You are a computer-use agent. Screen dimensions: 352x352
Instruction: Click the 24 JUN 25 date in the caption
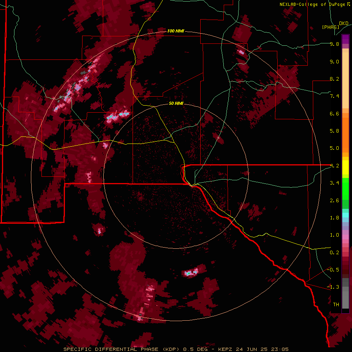click(x=252, y=349)
